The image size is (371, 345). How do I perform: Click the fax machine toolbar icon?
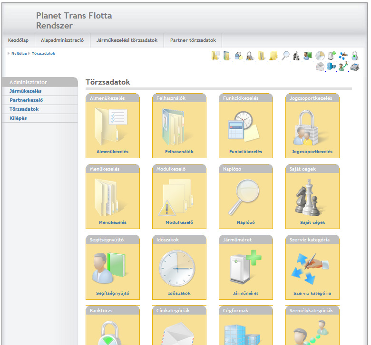pos(355,67)
